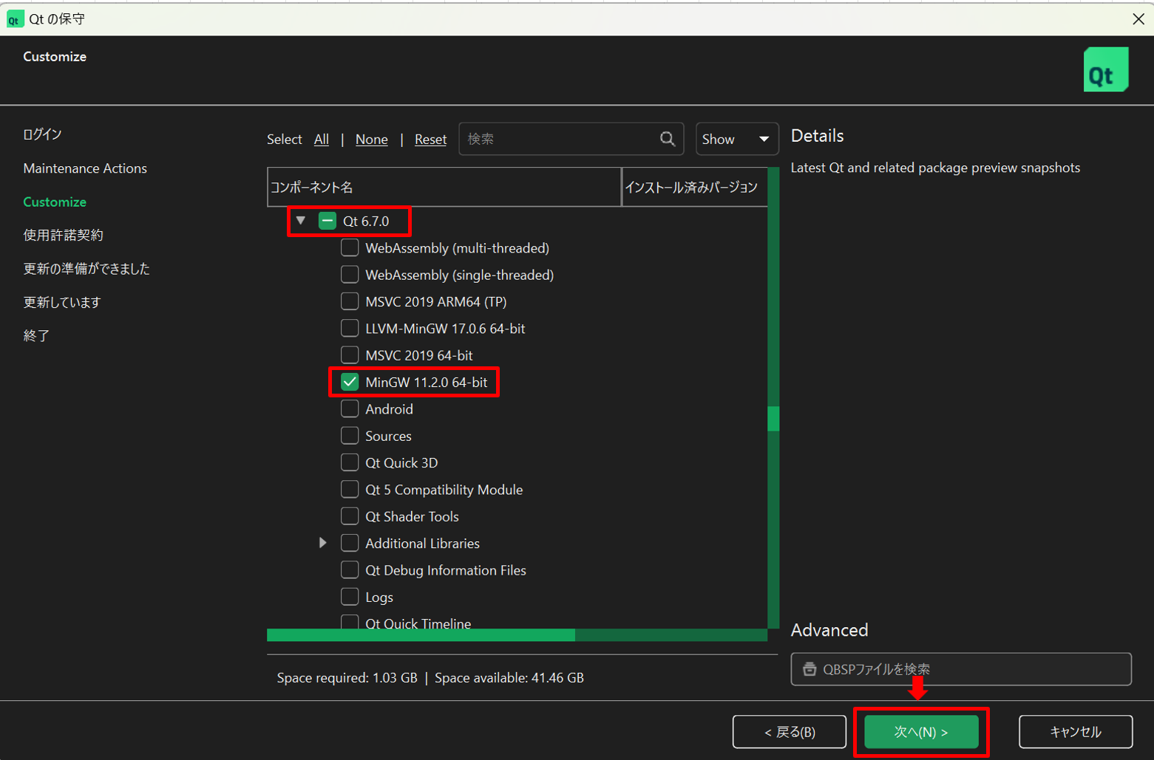Open the Show dropdown menu
The width and height of the screenshot is (1154, 760).
pos(736,139)
